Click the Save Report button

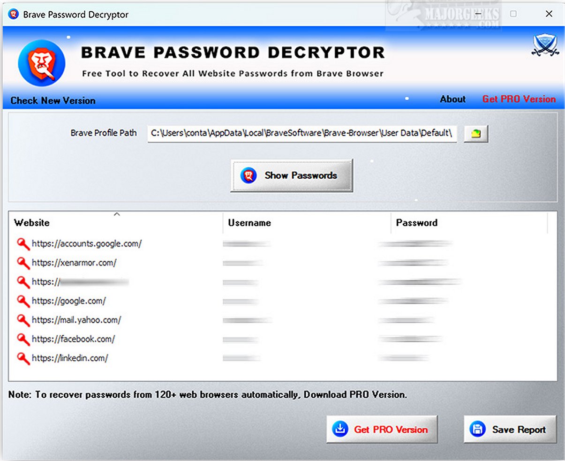pos(510,429)
